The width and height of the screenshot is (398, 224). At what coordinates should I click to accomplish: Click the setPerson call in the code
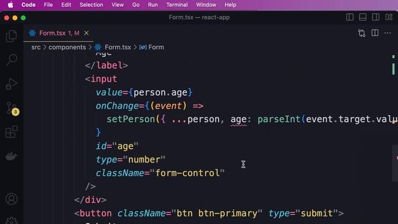click(x=131, y=119)
